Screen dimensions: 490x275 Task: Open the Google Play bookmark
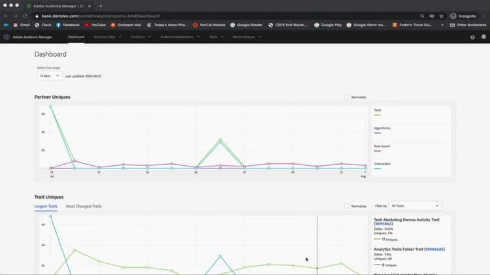328,25
